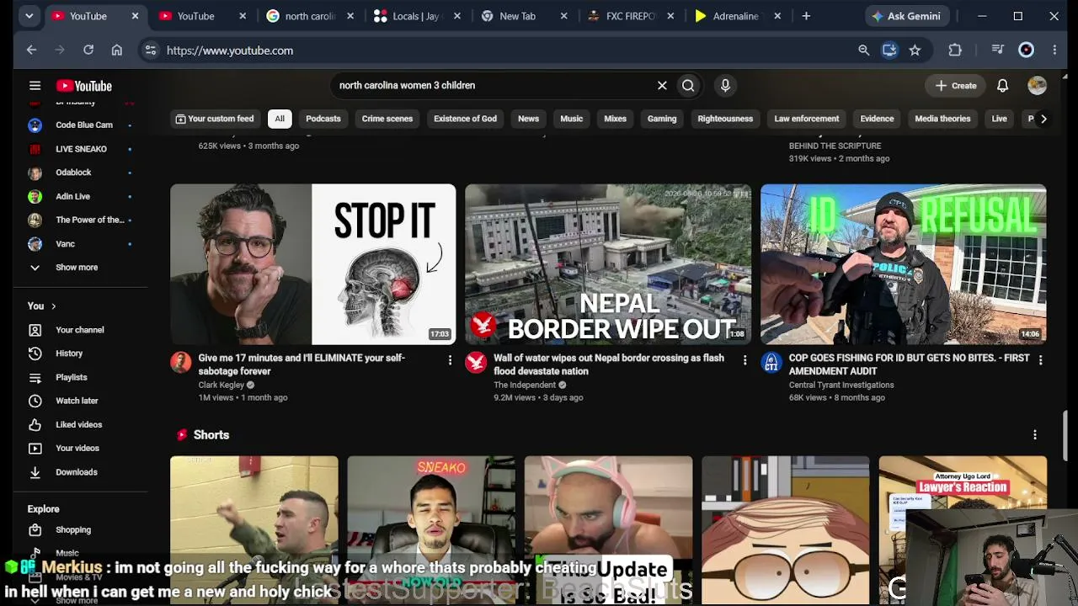Reload the page

click(x=88, y=50)
